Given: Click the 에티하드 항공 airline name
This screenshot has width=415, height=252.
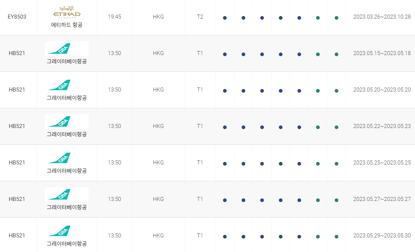Looking at the screenshot, I should (67, 25).
